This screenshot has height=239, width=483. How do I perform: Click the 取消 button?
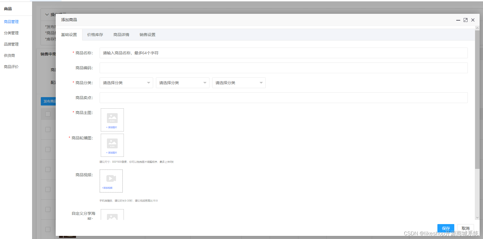[x=466, y=228]
